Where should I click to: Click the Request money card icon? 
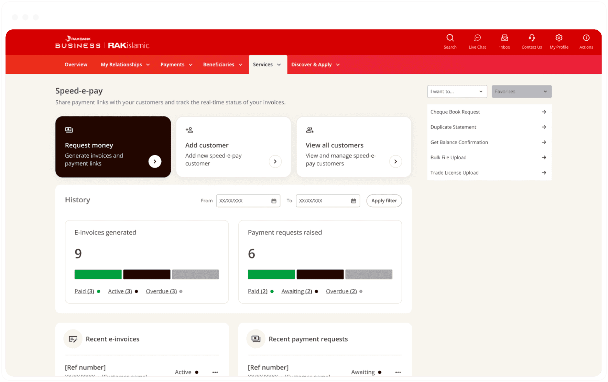69,130
